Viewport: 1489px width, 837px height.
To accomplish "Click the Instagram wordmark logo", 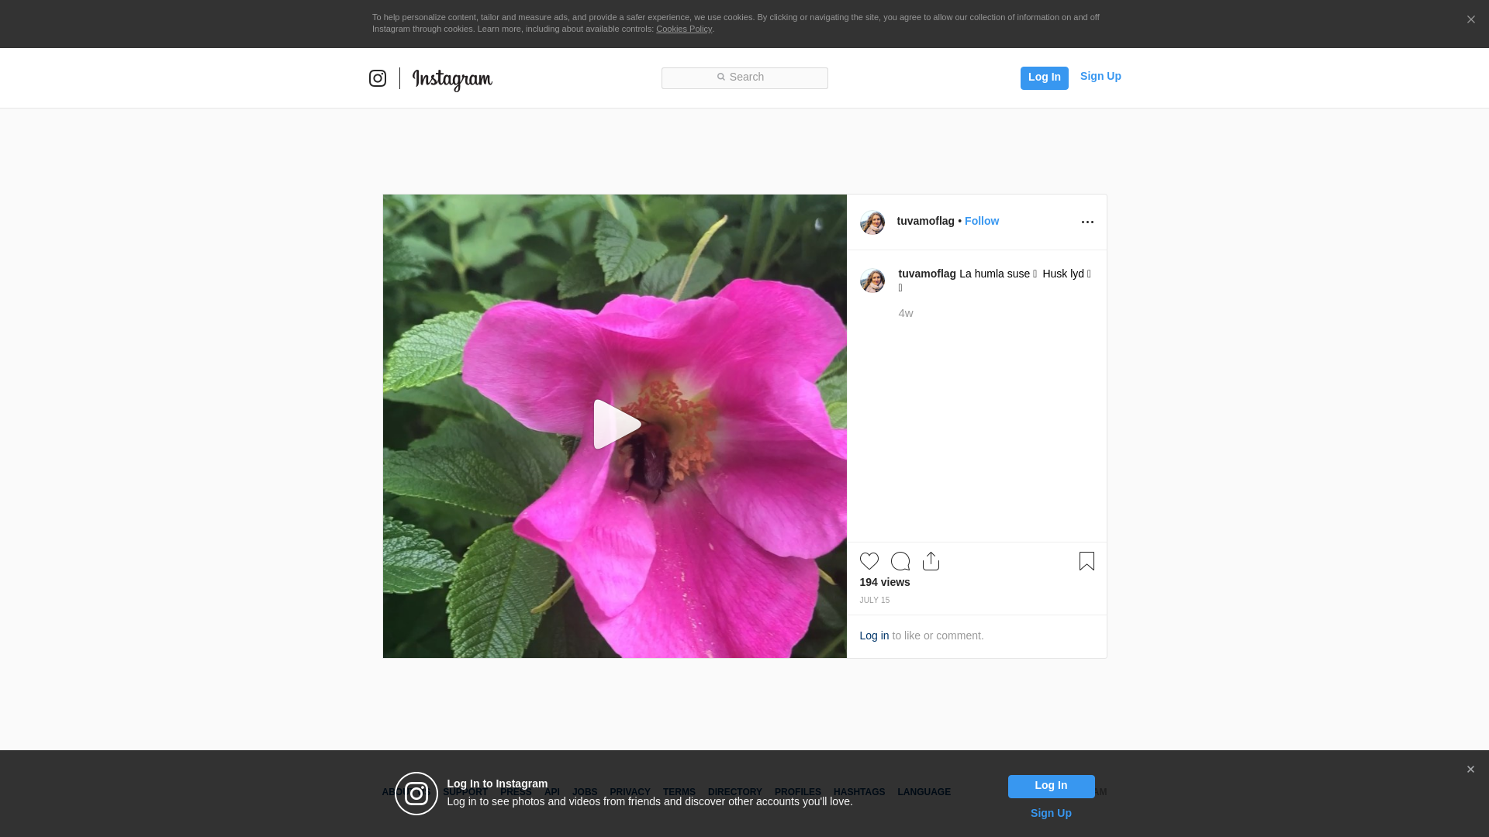I will click(452, 79).
